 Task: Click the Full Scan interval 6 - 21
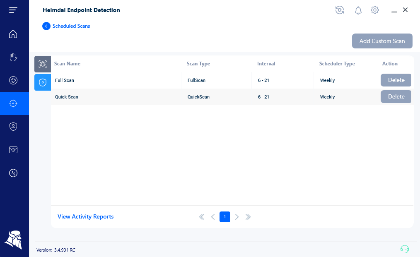[263, 80]
